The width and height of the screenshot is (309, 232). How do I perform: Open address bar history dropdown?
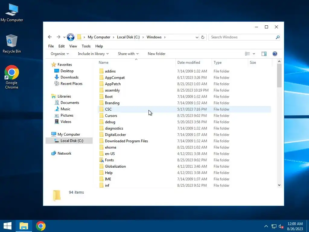click(x=197, y=37)
